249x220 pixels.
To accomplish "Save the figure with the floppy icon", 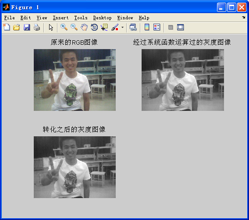I will click(x=27, y=27).
